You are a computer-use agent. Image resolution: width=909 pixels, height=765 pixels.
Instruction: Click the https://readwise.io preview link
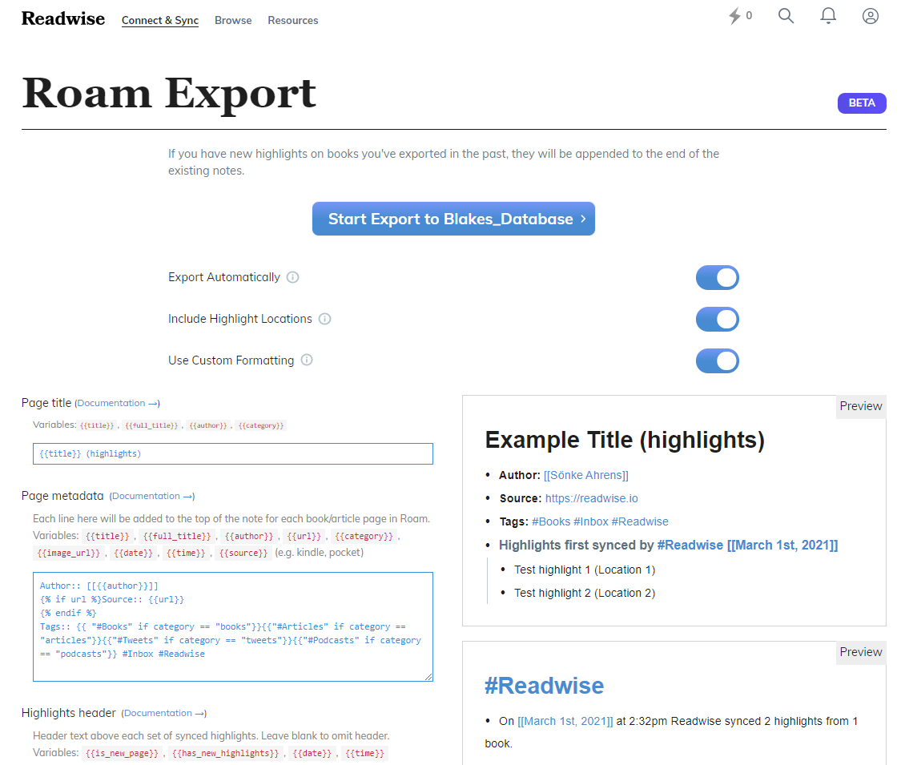591,498
